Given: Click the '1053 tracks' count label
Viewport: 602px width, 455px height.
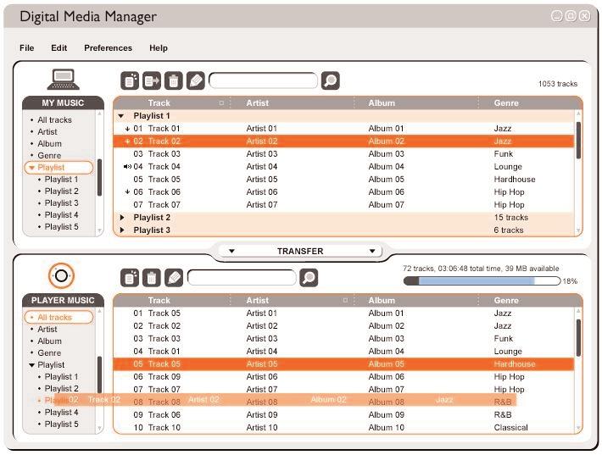Looking at the screenshot, I should pyautogui.click(x=558, y=84).
